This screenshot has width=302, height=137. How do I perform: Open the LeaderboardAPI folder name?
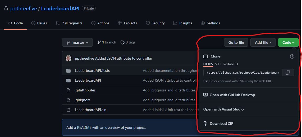(x=88, y=81)
